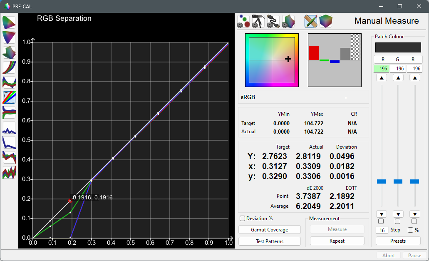Screen dimensions: 429x261
Task: Run Gamut Coverage analysis
Action: point(269,230)
